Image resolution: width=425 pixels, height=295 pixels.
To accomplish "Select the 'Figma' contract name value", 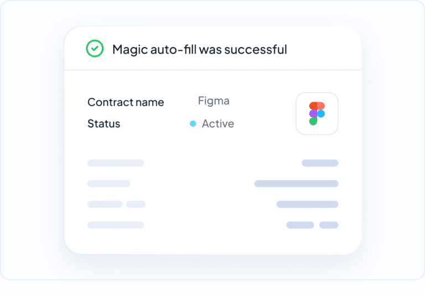I will pyautogui.click(x=214, y=101).
